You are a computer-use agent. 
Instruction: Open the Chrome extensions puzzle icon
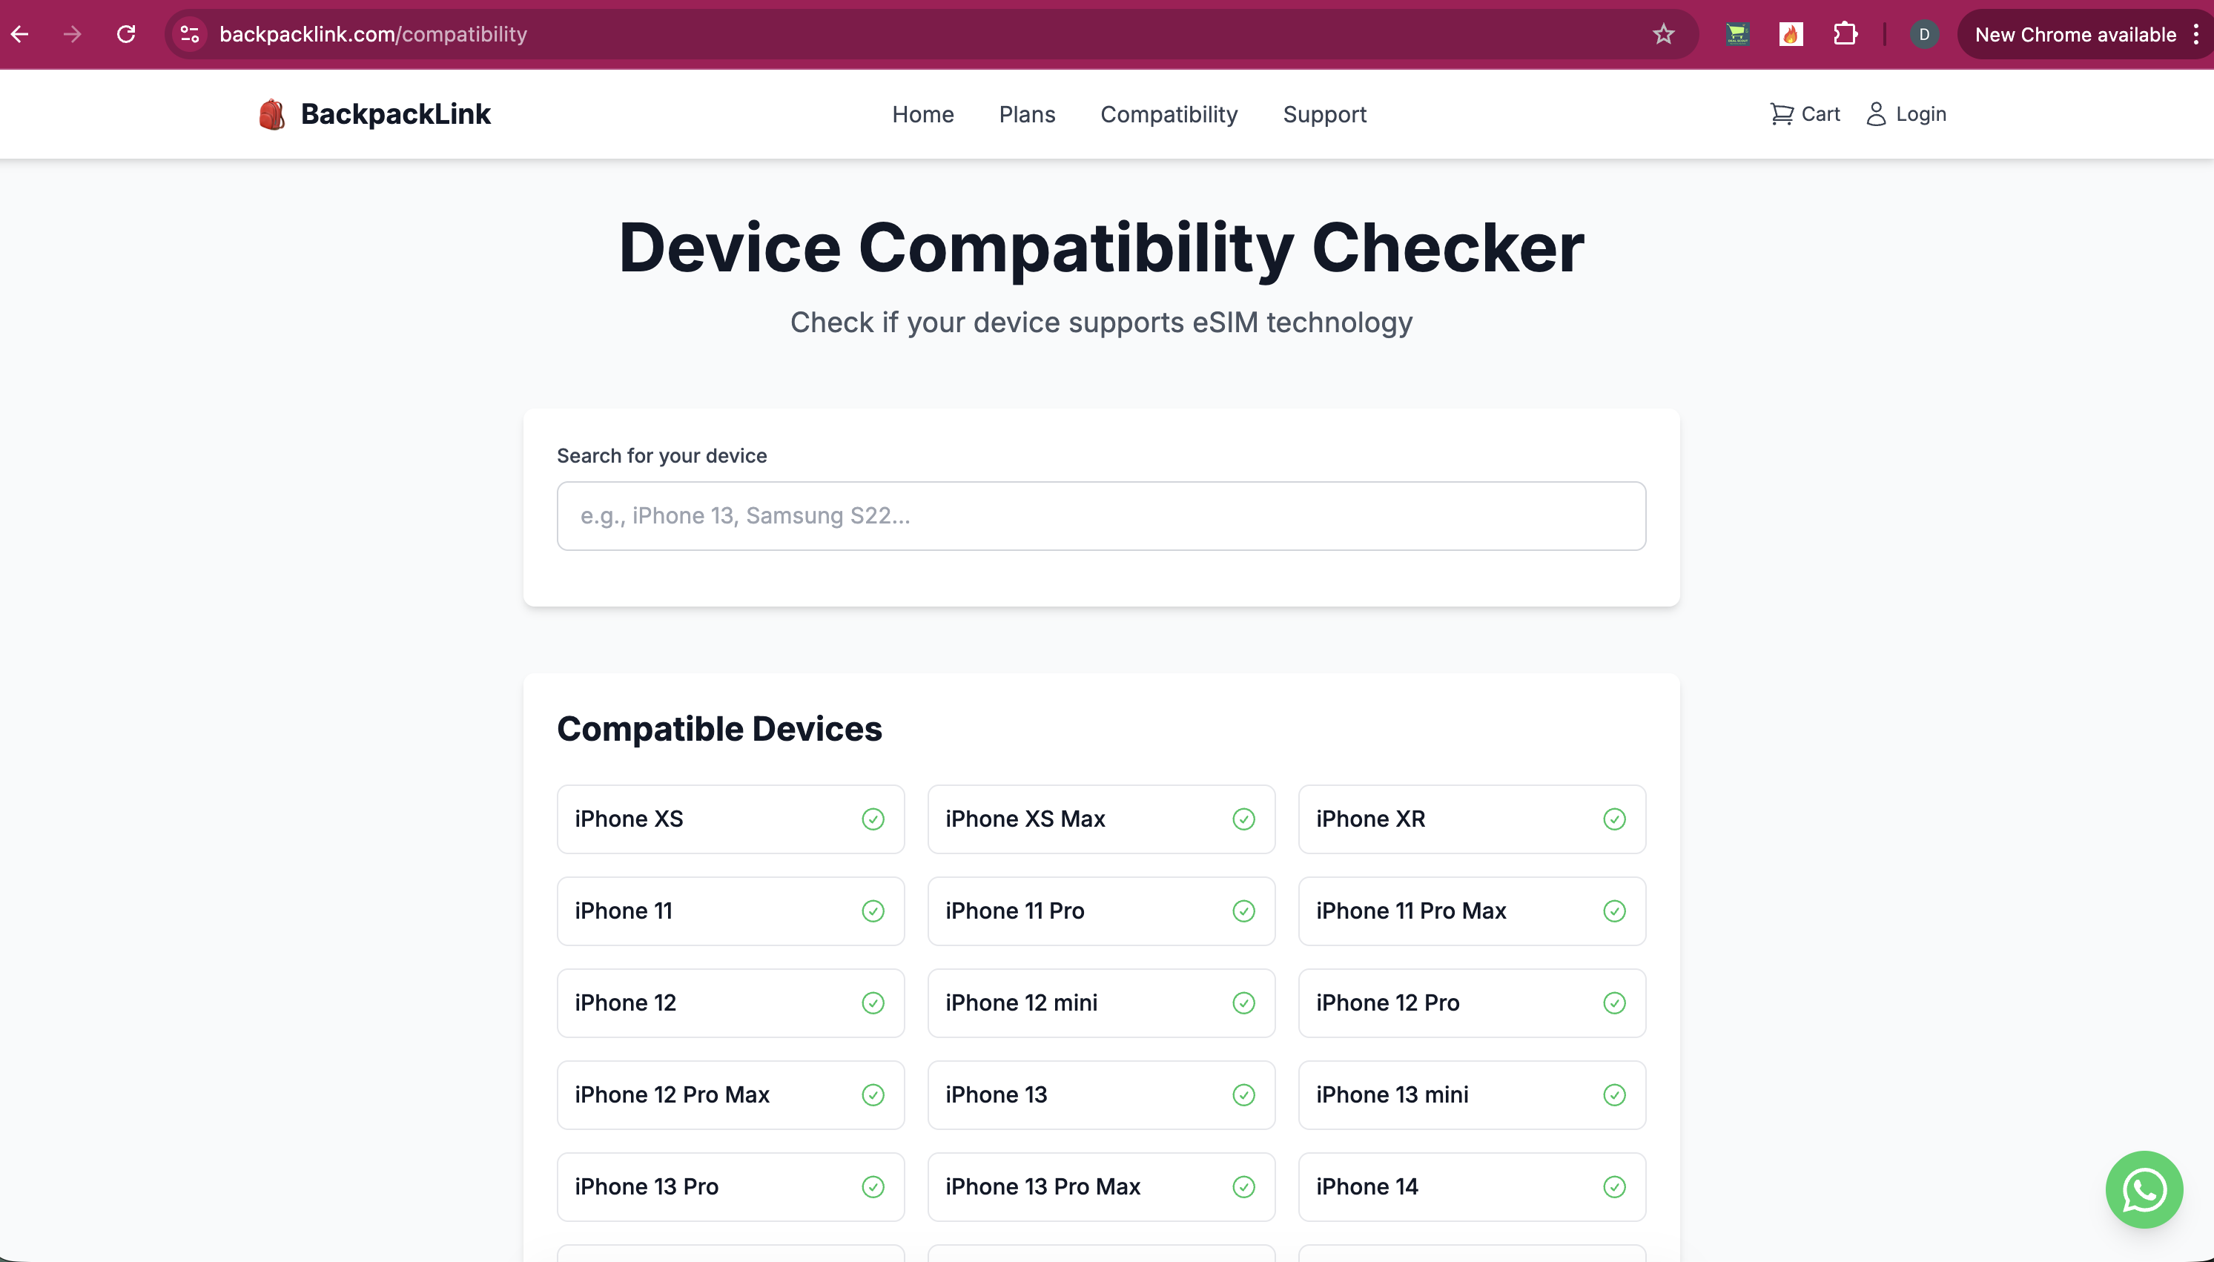pyautogui.click(x=1845, y=35)
